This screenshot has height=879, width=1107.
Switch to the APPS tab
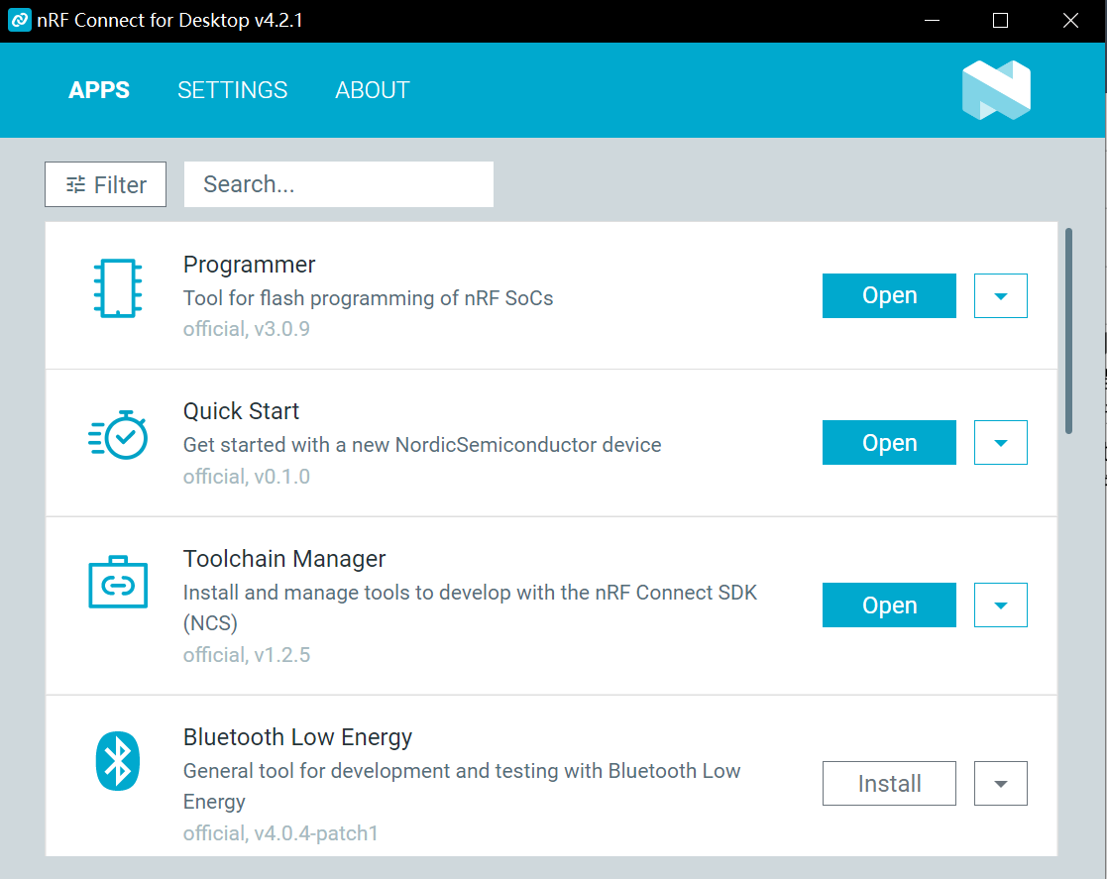(x=99, y=90)
